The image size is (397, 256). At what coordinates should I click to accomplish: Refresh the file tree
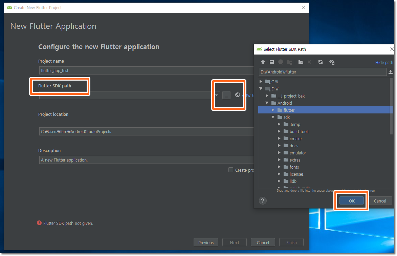(321, 62)
